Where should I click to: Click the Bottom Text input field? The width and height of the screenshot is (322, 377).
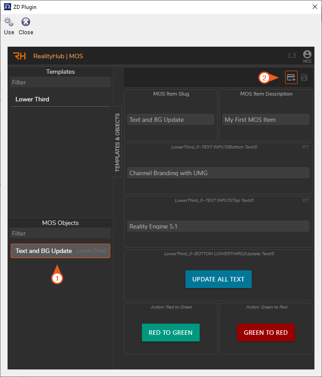pos(218,173)
